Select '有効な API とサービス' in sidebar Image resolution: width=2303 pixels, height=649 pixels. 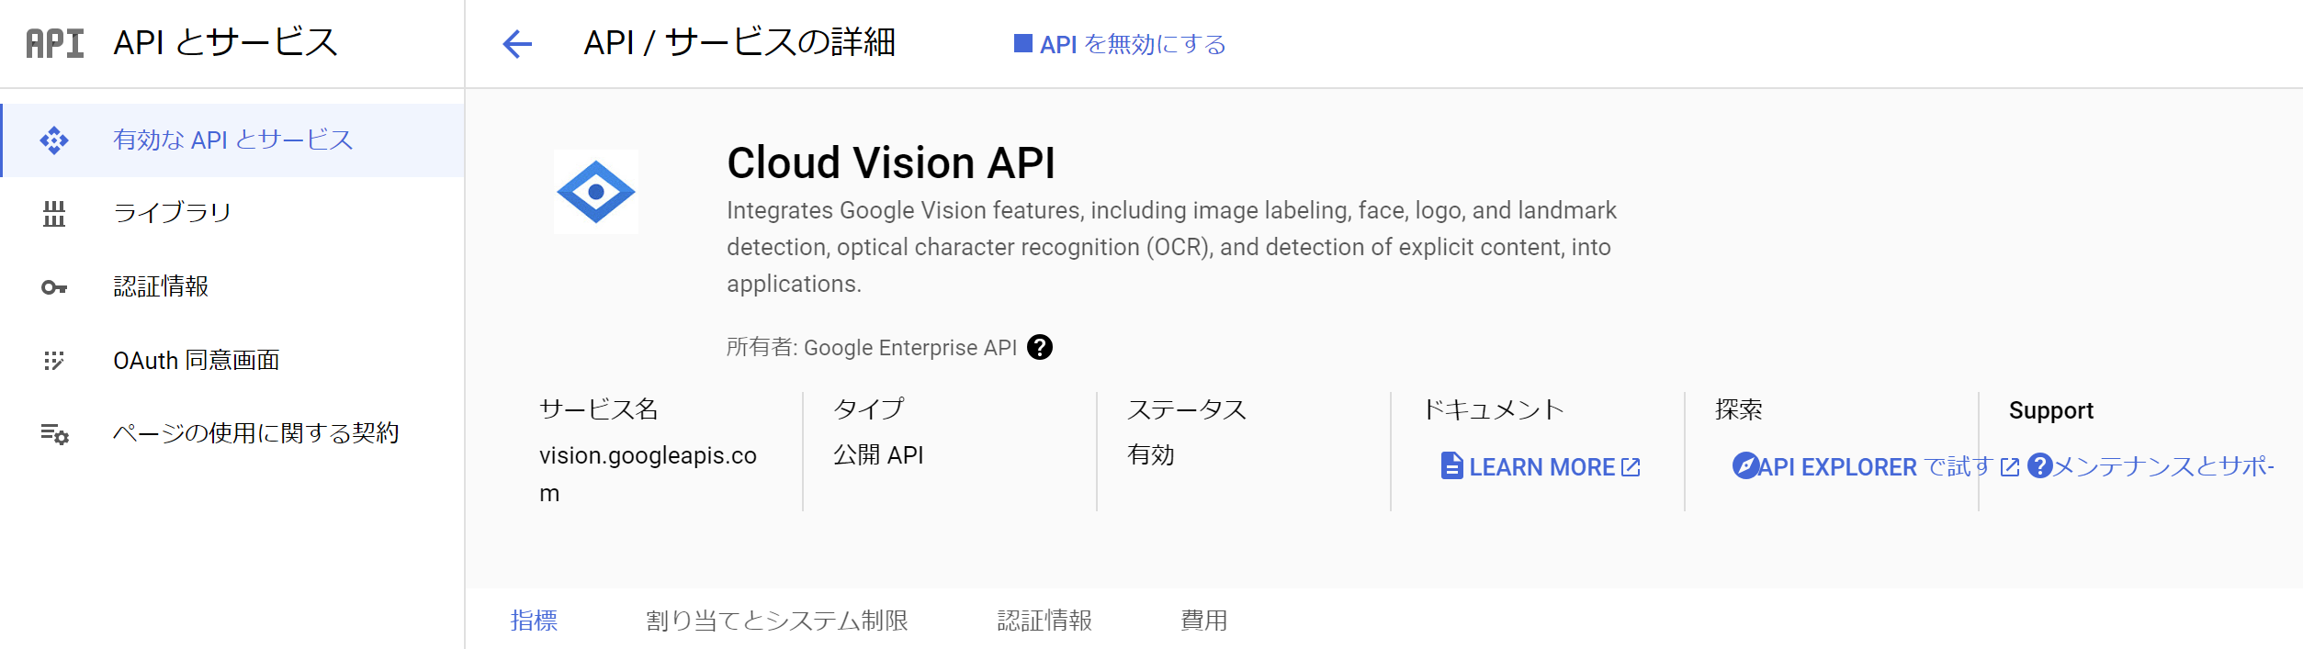tap(232, 140)
